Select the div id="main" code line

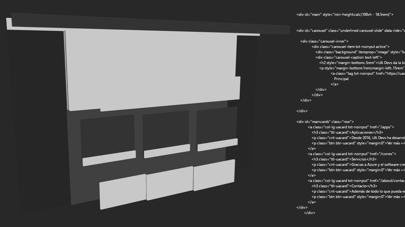coord(345,14)
